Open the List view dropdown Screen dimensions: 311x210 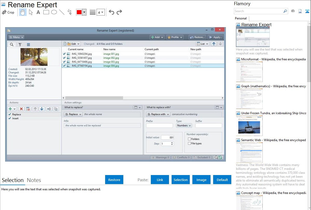tap(202, 44)
